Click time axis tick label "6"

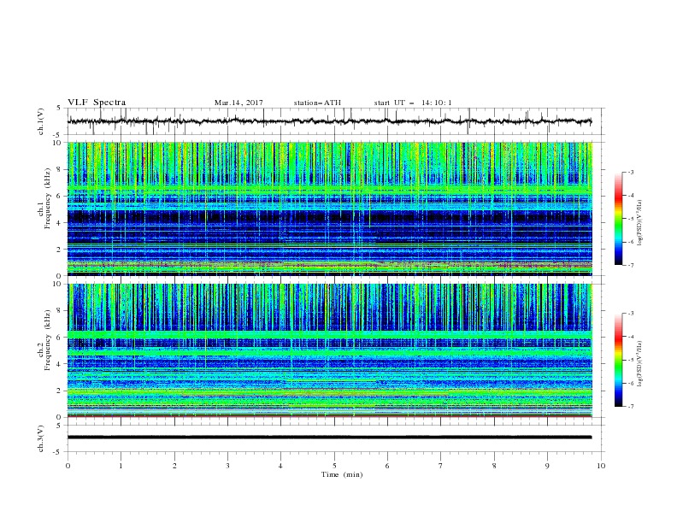387,466
